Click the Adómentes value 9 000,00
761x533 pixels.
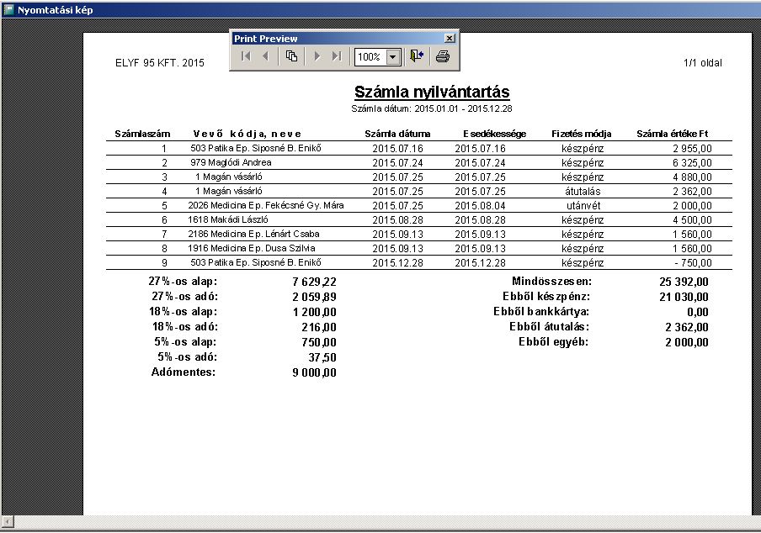click(314, 372)
